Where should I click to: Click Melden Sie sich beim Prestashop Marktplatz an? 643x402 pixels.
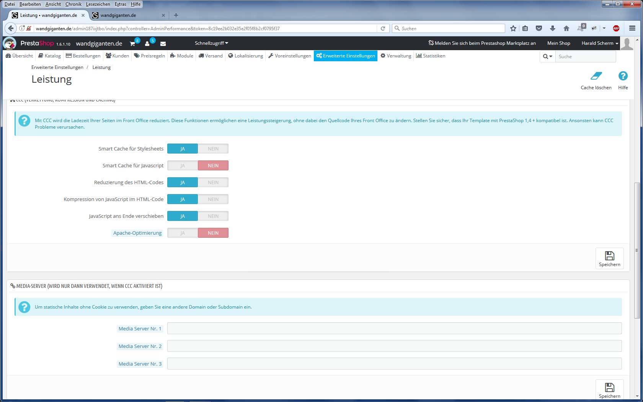(x=482, y=43)
